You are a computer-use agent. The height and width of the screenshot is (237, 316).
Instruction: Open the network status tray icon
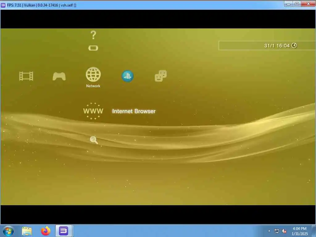(277, 231)
